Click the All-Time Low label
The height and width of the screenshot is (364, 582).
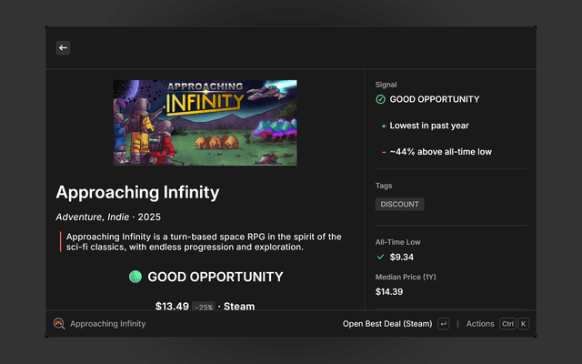click(398, 242)
